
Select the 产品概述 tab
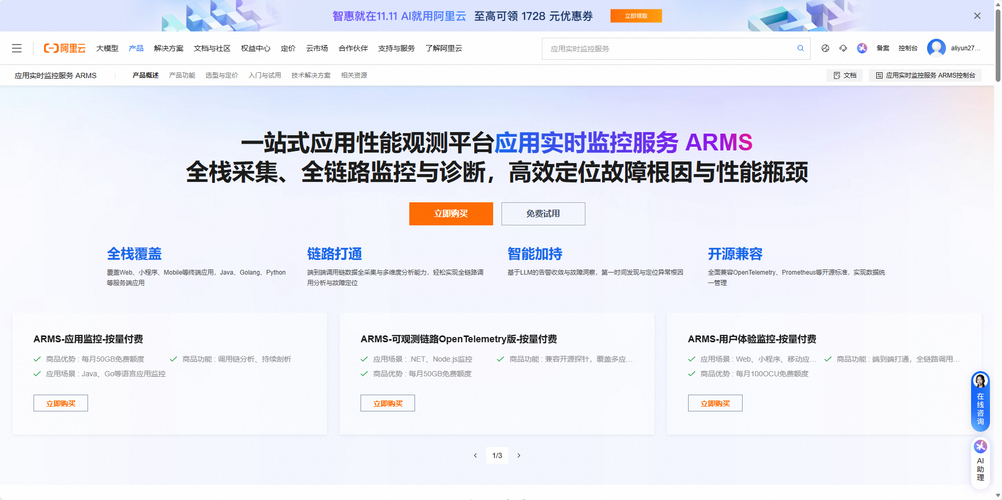tap(146, 75)
